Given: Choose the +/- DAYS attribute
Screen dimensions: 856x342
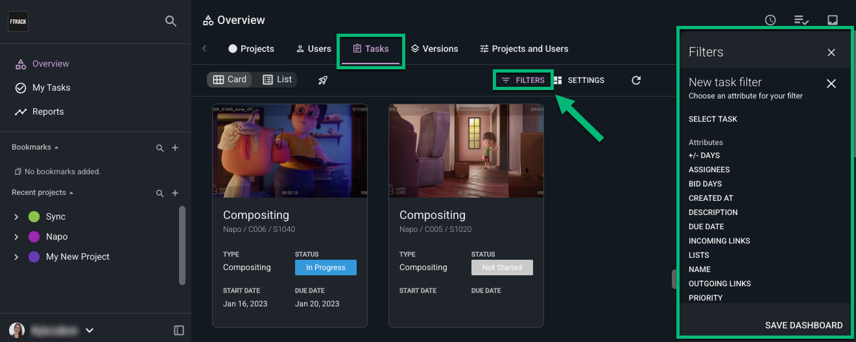Looking at the screenshot, I should pyautogui.click(x=704, y=155).
